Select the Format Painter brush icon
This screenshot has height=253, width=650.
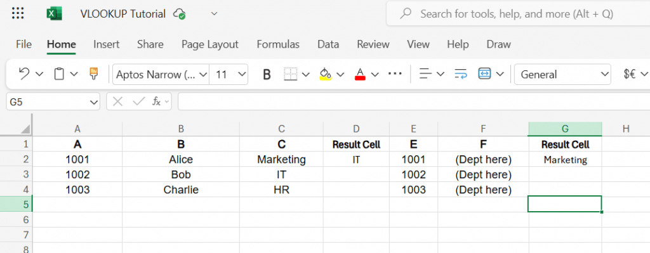(x=94, y=74)
